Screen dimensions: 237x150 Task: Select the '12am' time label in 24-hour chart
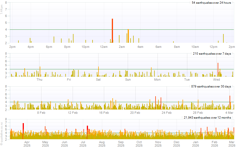pos(104,47)
